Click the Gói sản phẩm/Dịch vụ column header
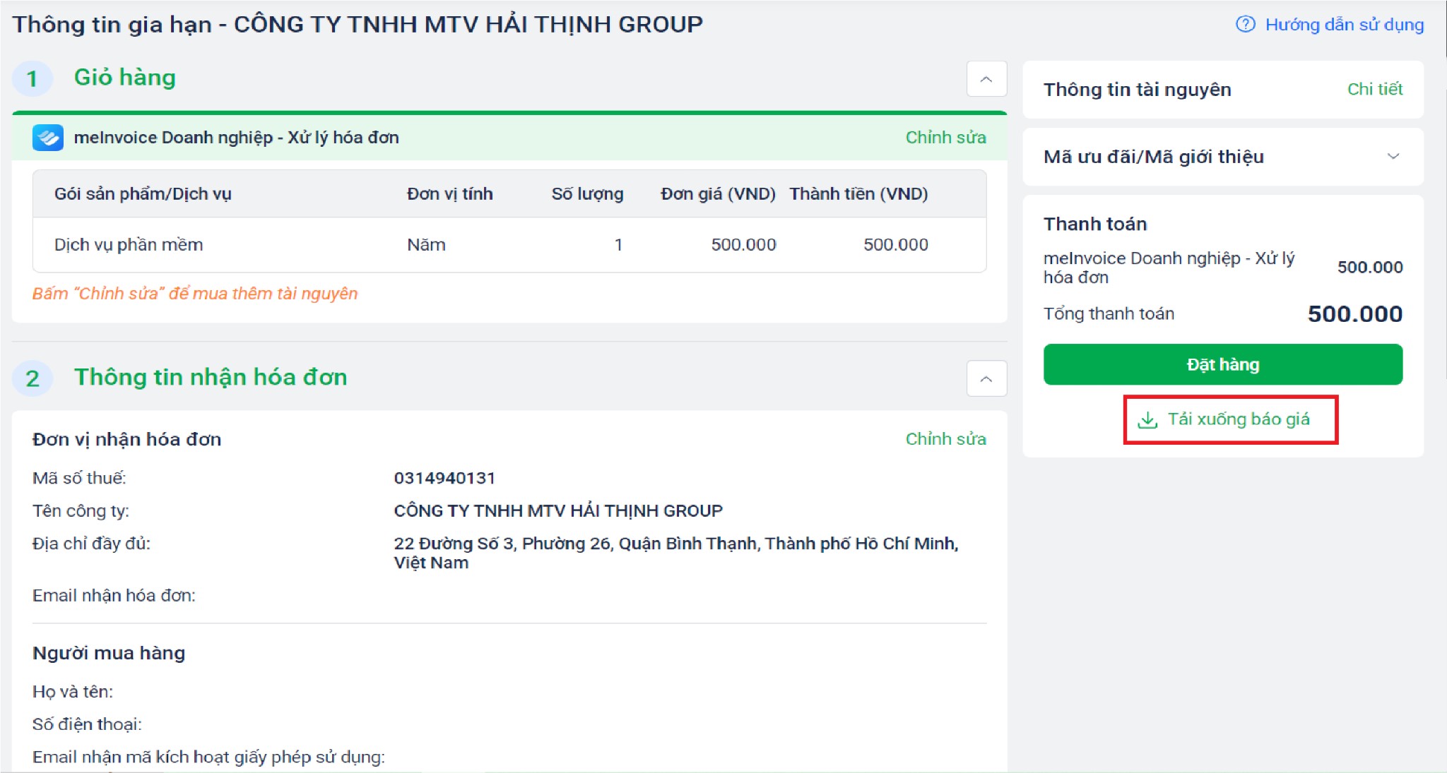The height and width of the screenshot is (773, 1447). point(143,194)
